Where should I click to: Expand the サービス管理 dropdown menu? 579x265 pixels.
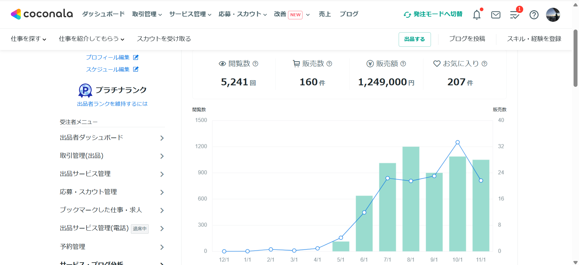pyautogui.click(x=190, y=14)
